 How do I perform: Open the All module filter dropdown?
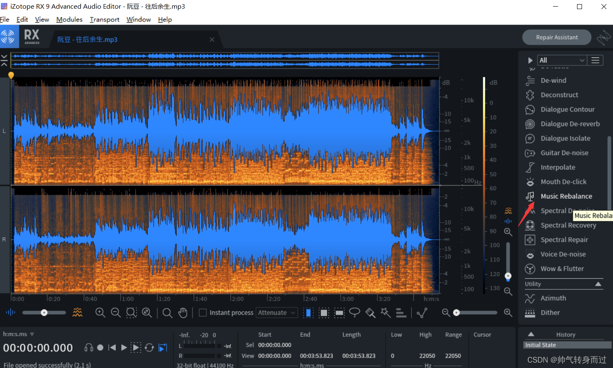(x=562, y=60)
